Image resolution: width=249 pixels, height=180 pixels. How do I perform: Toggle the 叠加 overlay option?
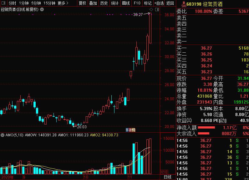point(93,3)
